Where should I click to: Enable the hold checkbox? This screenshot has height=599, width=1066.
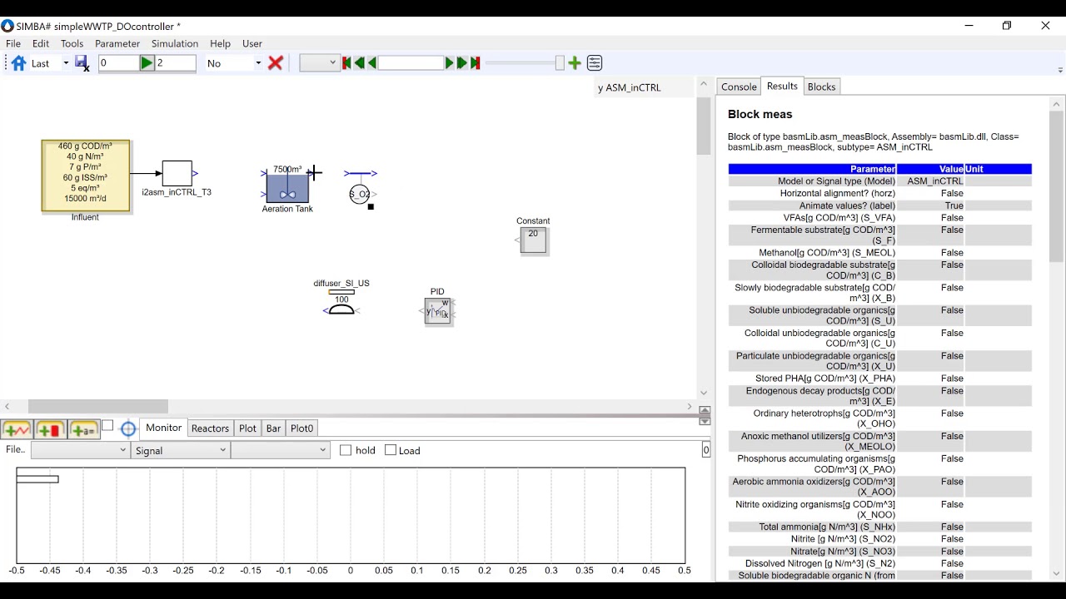click(x=346, y=450)
